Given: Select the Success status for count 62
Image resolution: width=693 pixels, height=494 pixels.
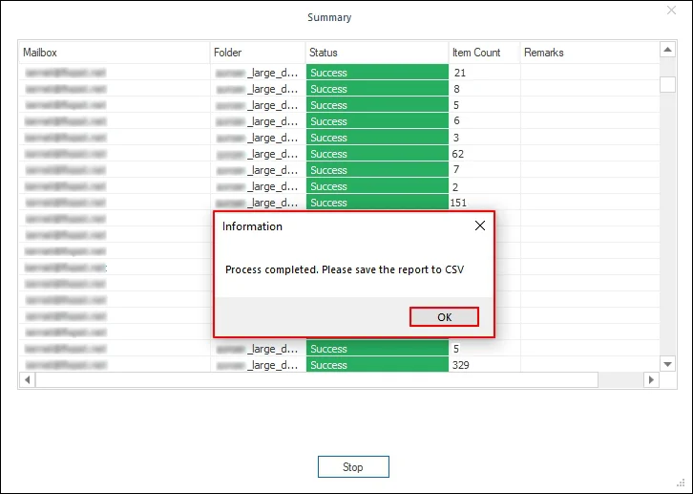Looking at the screenshot, I should pos(376,154).
